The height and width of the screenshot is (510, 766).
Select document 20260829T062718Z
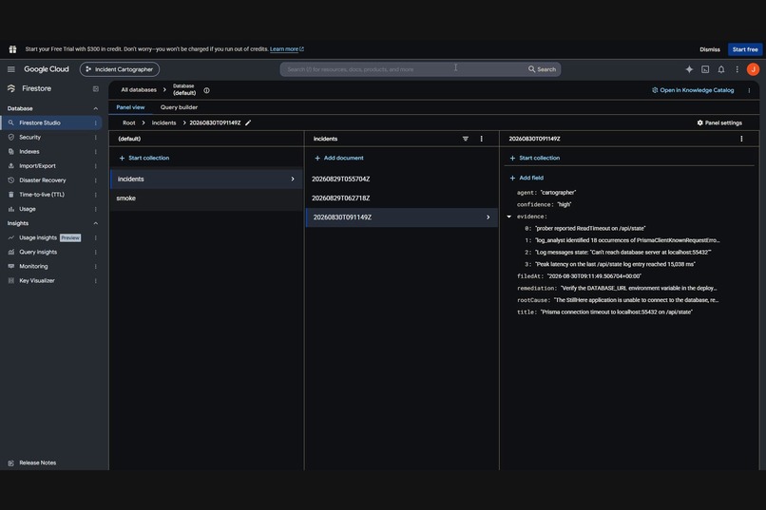[402, 198]
